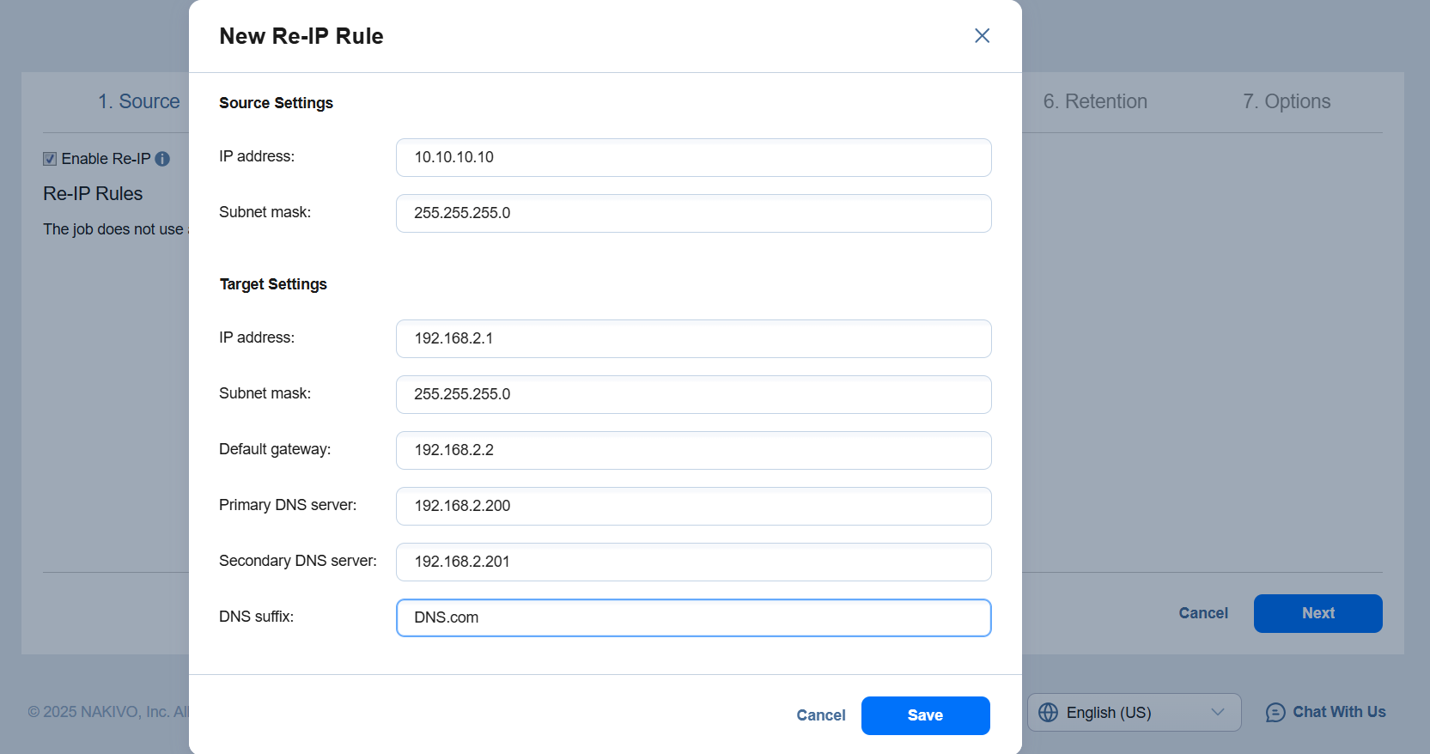Focus the target IP address field
This screenshot has height=754, width=1430.
click(693, 338)
